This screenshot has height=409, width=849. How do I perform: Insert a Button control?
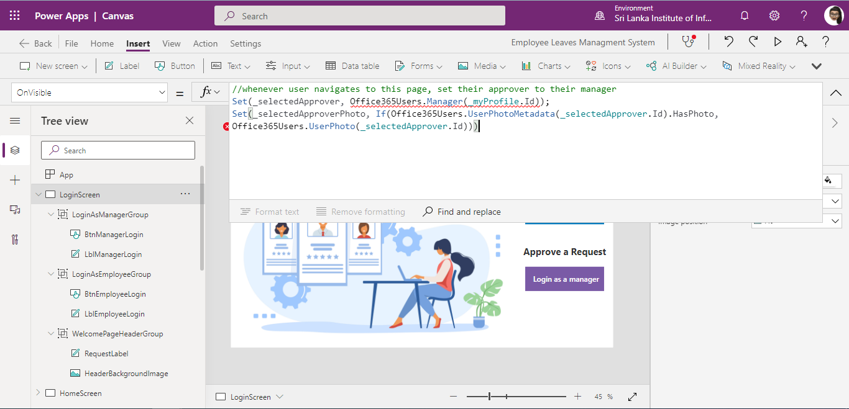(x=175, y=66)
